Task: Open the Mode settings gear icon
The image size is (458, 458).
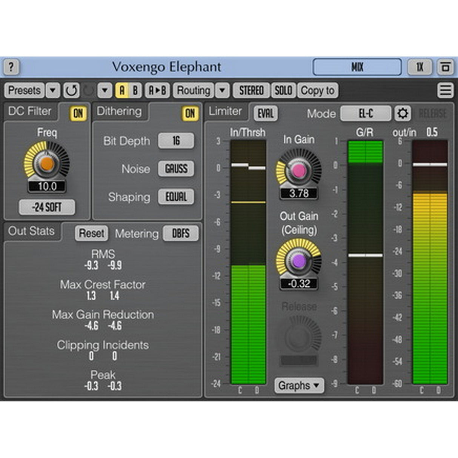Action: pyautogui.click(x=403, y=114)
